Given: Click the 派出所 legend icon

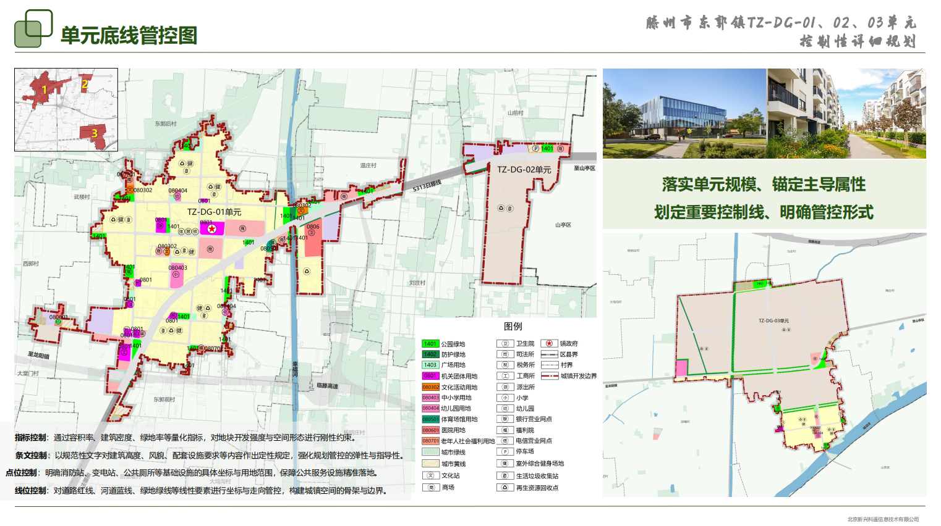Looking at the screenshot, I should [x=505, y=387].
